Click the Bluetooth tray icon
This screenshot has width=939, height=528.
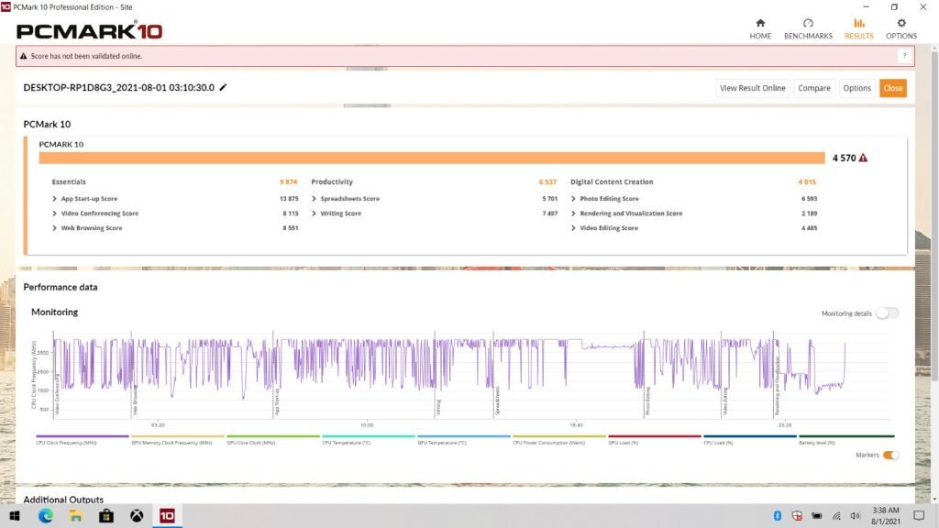[778, 515]
